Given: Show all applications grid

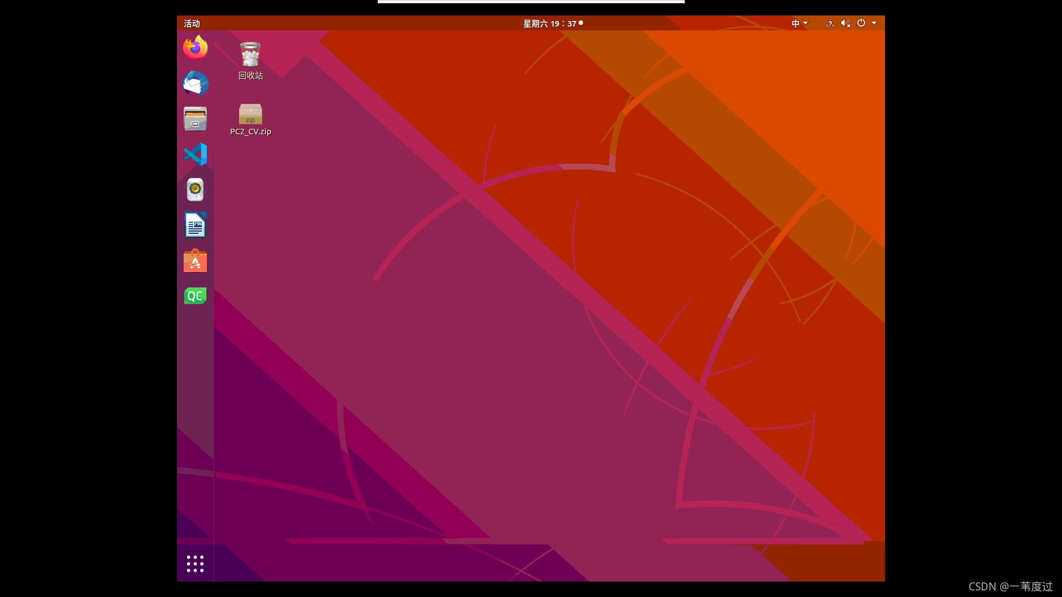Looking at the screenshot, I should click(x=195, y=564).
